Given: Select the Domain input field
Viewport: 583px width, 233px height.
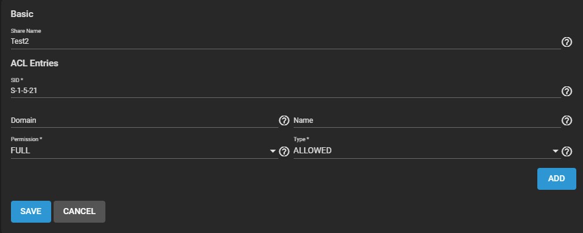Looking at the screenshot, I should tap(144, 120).
